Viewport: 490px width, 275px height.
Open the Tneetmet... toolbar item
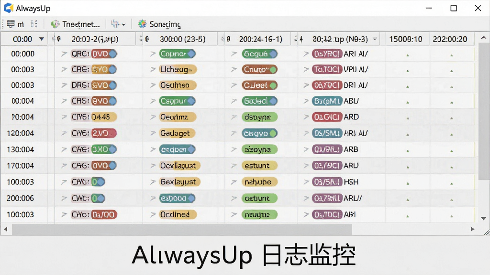point(75,24)
